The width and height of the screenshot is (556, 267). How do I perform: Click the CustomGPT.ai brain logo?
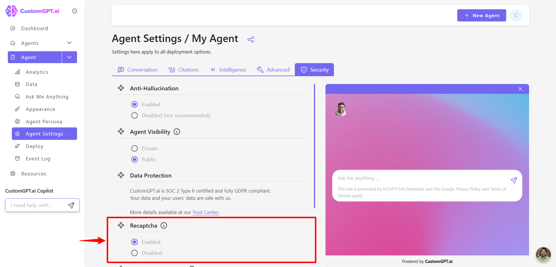[x=11, y=11]
